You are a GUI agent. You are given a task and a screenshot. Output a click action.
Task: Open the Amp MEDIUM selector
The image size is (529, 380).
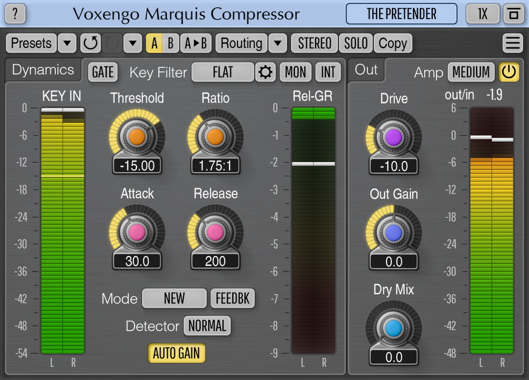point(471,72)
